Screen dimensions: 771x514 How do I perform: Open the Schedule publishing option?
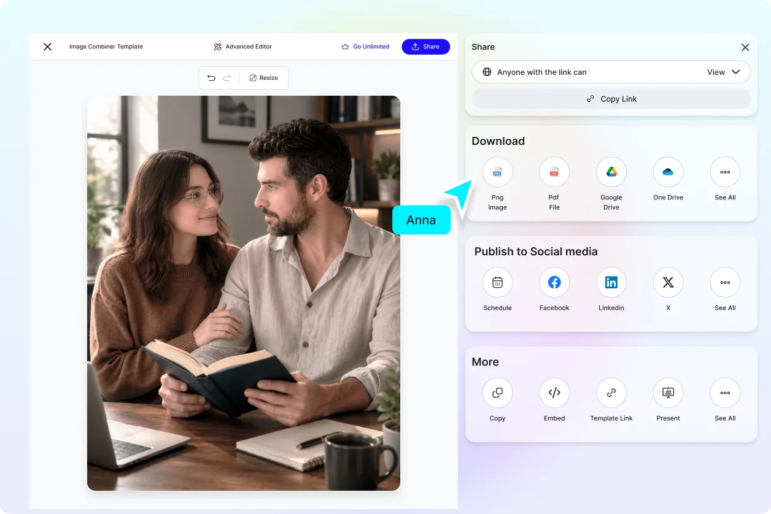click(x=497, y=283)
